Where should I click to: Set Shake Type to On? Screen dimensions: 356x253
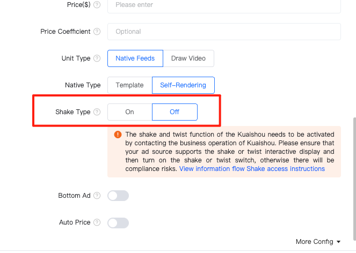pos(130,112)
